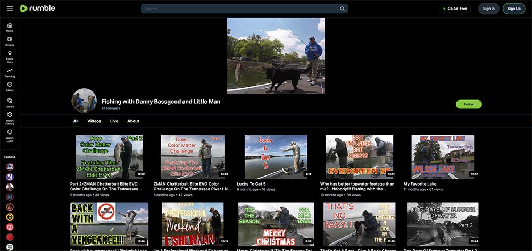Switch to the Live tab
The height and width of the screenshot is (251, 532).
click(x=114, y=121)
